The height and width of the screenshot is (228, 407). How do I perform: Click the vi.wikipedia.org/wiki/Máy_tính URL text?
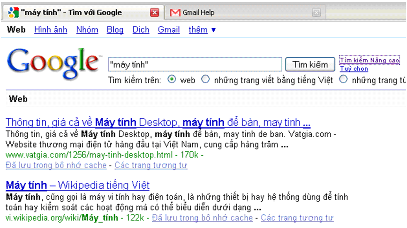point(62,218)
